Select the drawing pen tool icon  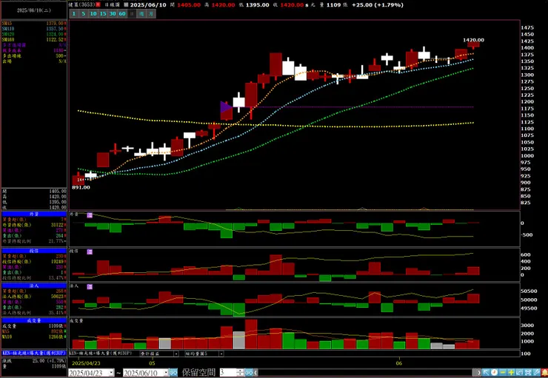coord(536,372)
